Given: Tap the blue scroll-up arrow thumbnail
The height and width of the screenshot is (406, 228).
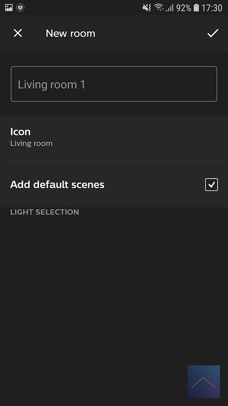Looking at the screenshot, I should [x=204, y=381].
